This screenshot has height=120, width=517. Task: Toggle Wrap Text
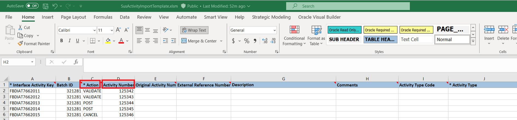pos(194,30)
